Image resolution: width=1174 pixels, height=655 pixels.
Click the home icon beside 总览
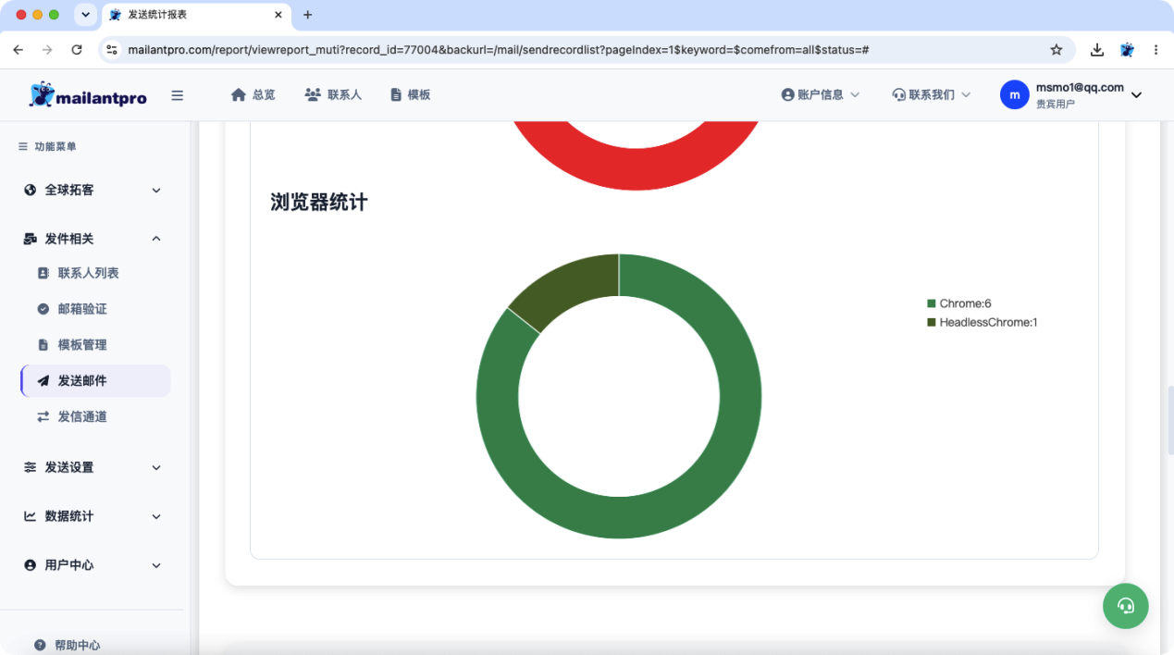pos(239,94)
